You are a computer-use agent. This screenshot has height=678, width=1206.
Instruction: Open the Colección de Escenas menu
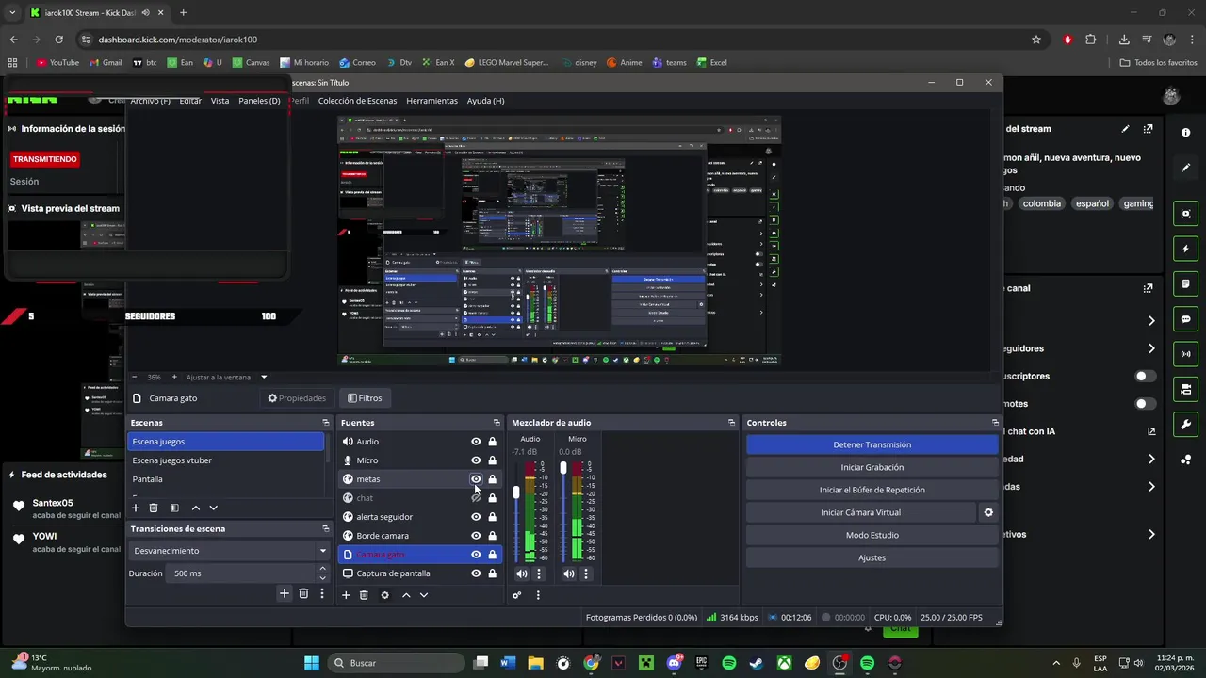coord(357,101)
